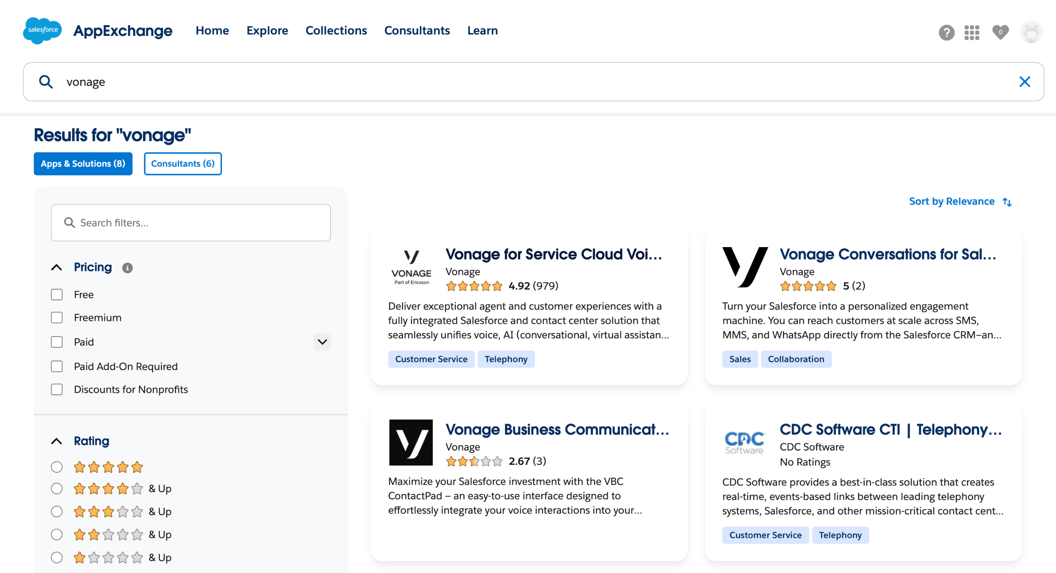Clear the vonage search with X
1056x573 pixels.
tap(1024, 82)
